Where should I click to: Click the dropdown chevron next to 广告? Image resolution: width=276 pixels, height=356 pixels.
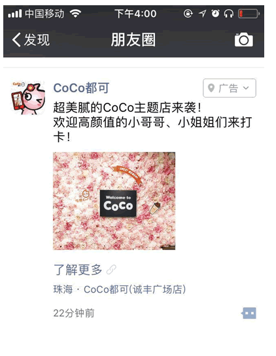pos(246,88)
